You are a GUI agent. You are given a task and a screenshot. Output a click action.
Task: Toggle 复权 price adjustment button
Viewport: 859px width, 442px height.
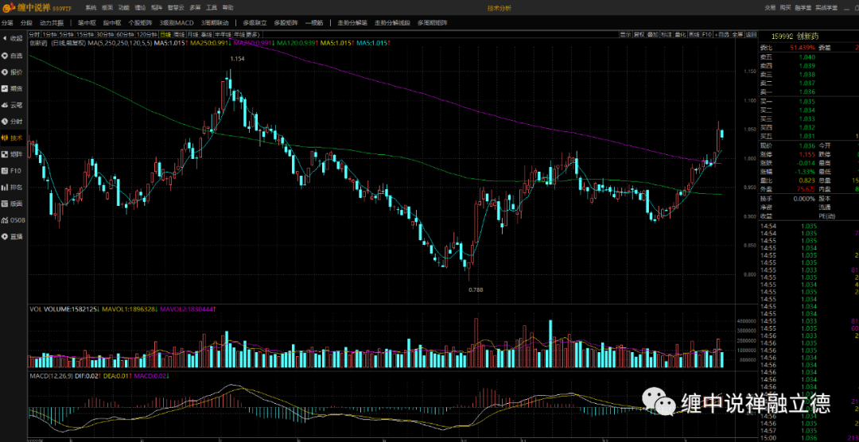point(639,34)
